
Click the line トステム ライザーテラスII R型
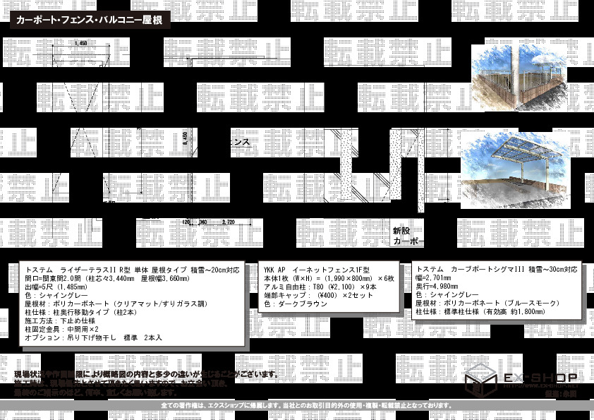[132, 270]
